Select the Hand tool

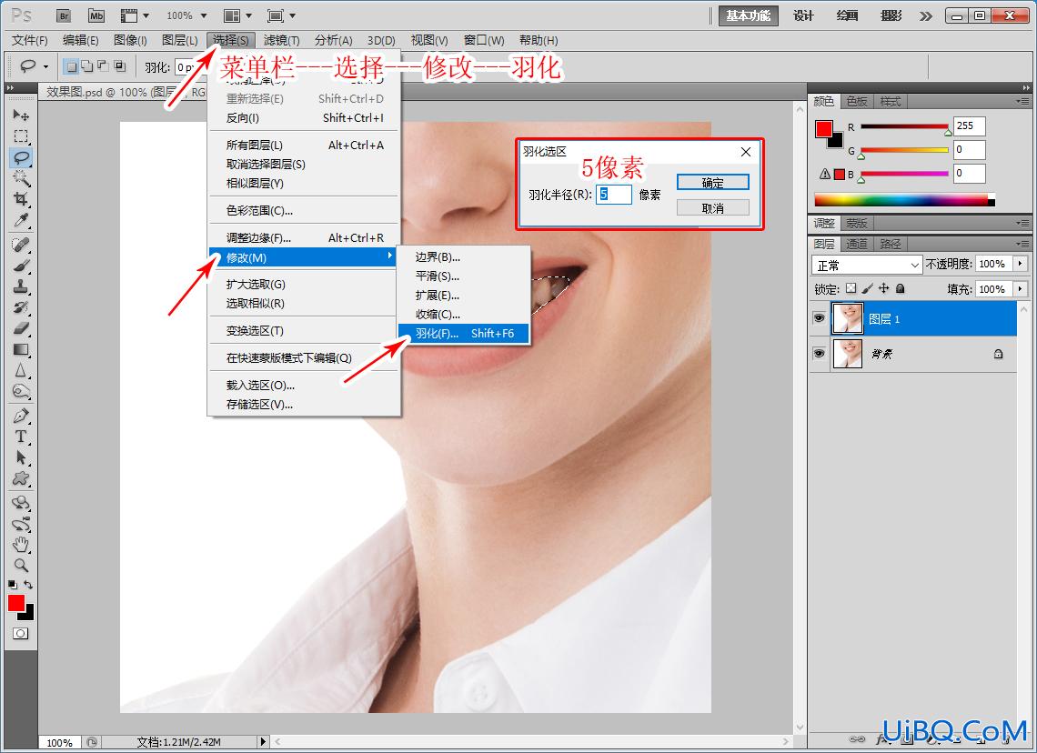(x=21, y=545)
